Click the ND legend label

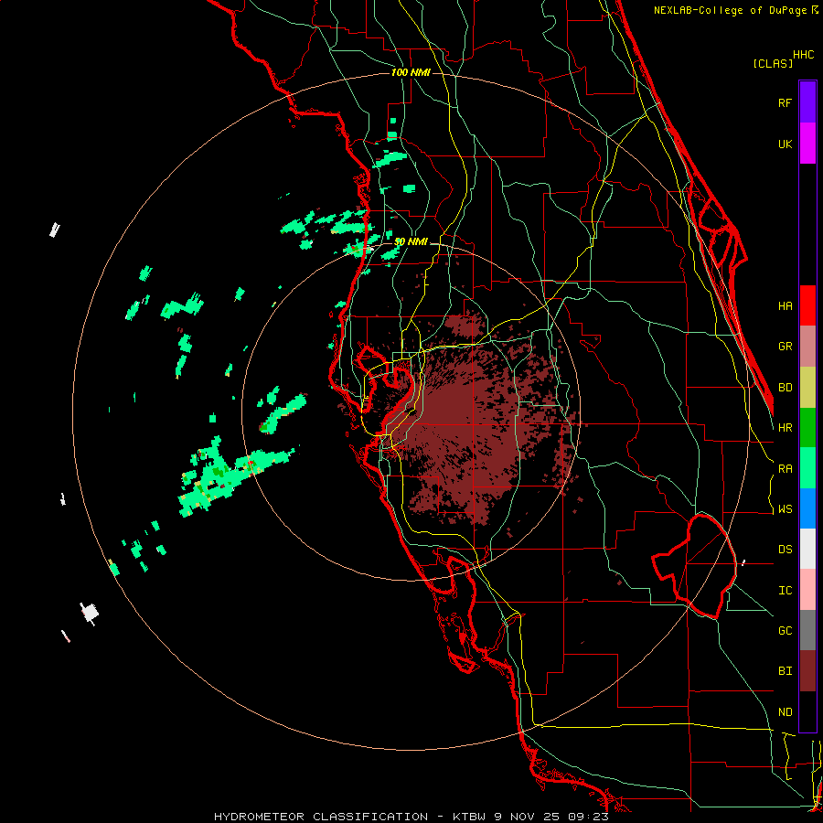[785, 712]
